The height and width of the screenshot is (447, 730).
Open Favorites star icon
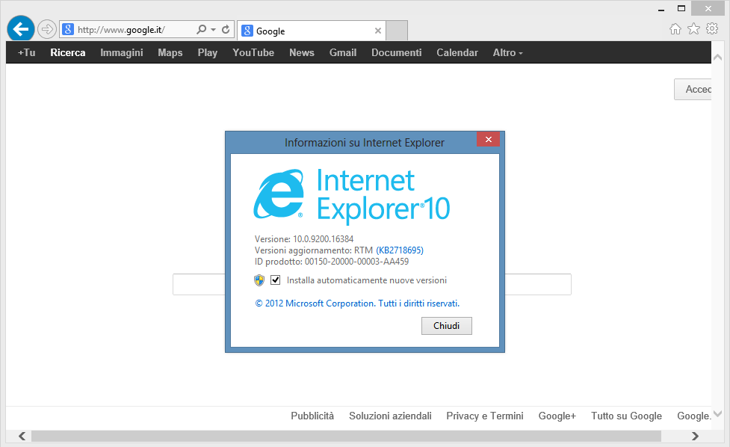click(x=693, y=29)
